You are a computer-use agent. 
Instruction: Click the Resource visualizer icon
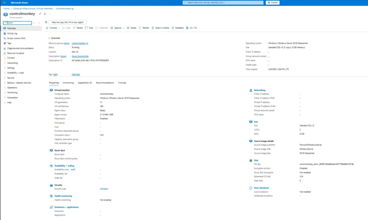coord(5,53)
